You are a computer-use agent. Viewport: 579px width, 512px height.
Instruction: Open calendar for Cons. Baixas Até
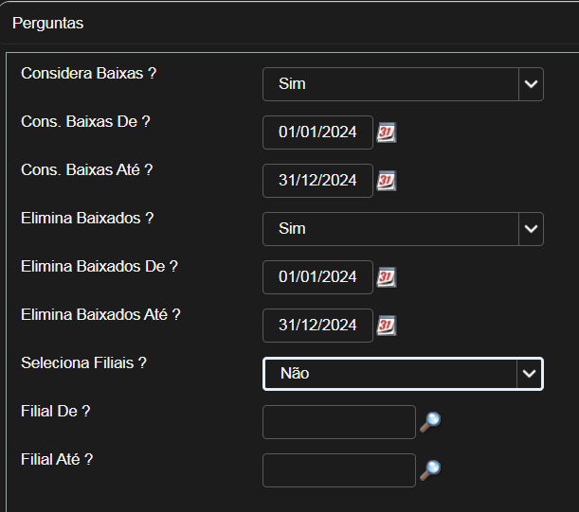click(387, 181)
